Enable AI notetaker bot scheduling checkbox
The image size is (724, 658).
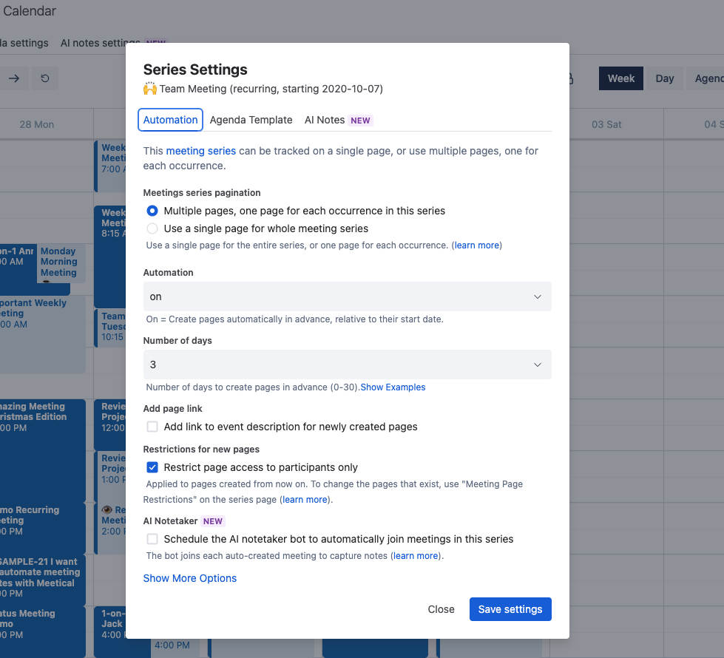[152, 539]
